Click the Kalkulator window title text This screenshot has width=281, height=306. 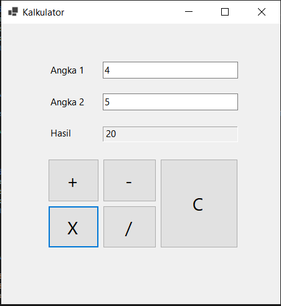point(44,12)
